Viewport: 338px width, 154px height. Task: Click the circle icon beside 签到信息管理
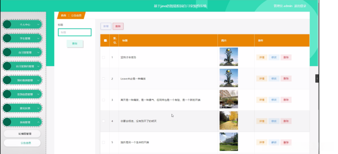[7, 94]
